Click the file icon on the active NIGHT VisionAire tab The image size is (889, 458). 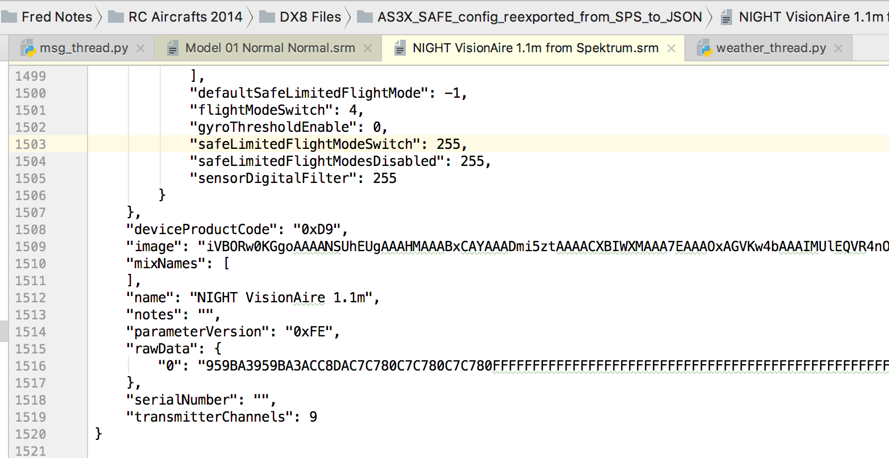click(400, 49)
